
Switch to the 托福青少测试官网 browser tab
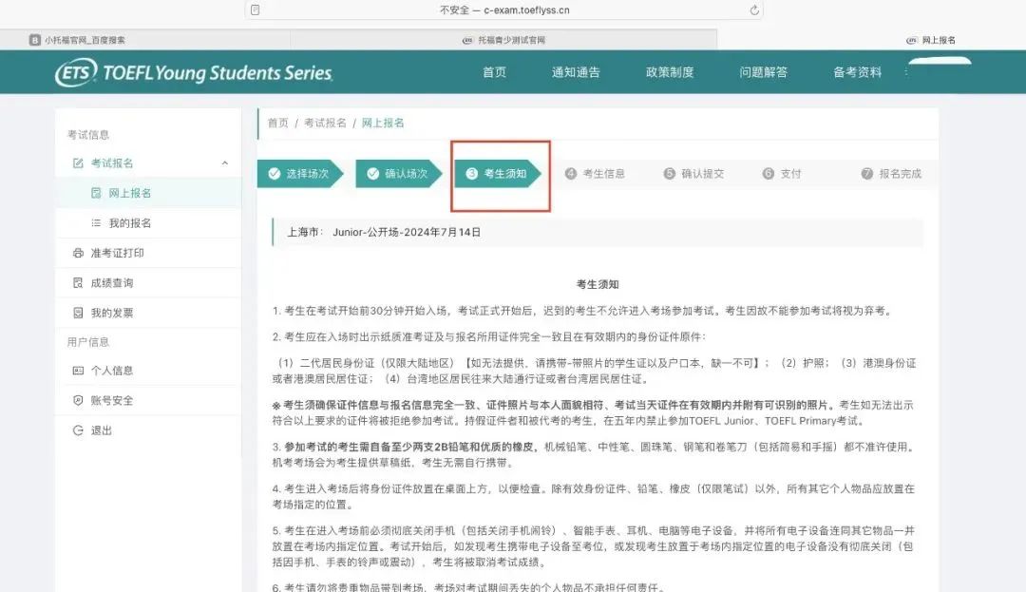(503, 40)
